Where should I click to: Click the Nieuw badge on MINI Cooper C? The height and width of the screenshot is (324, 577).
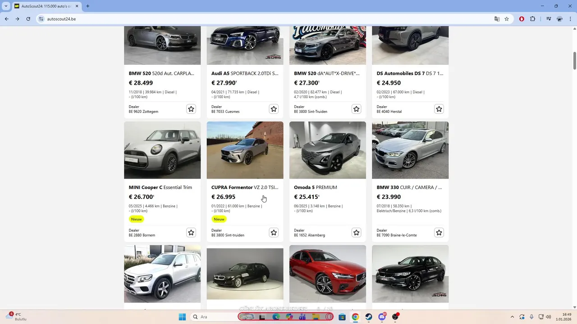136,219
